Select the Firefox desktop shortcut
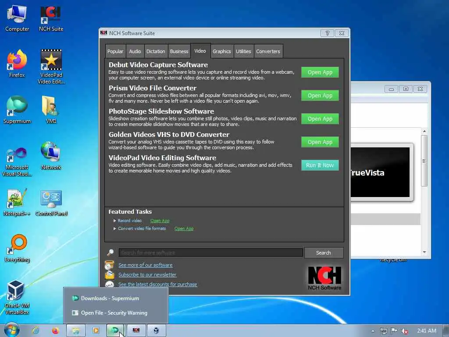This screenshot has height=337, width=449. click(x=17, y=64)
